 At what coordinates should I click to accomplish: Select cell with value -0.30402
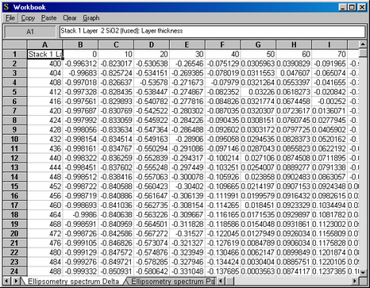click(x=187, y=186)
